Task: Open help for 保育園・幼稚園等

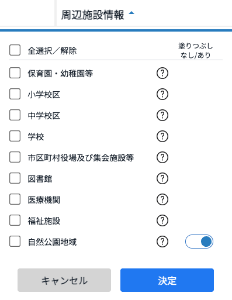Action: [x=162, y=73]
